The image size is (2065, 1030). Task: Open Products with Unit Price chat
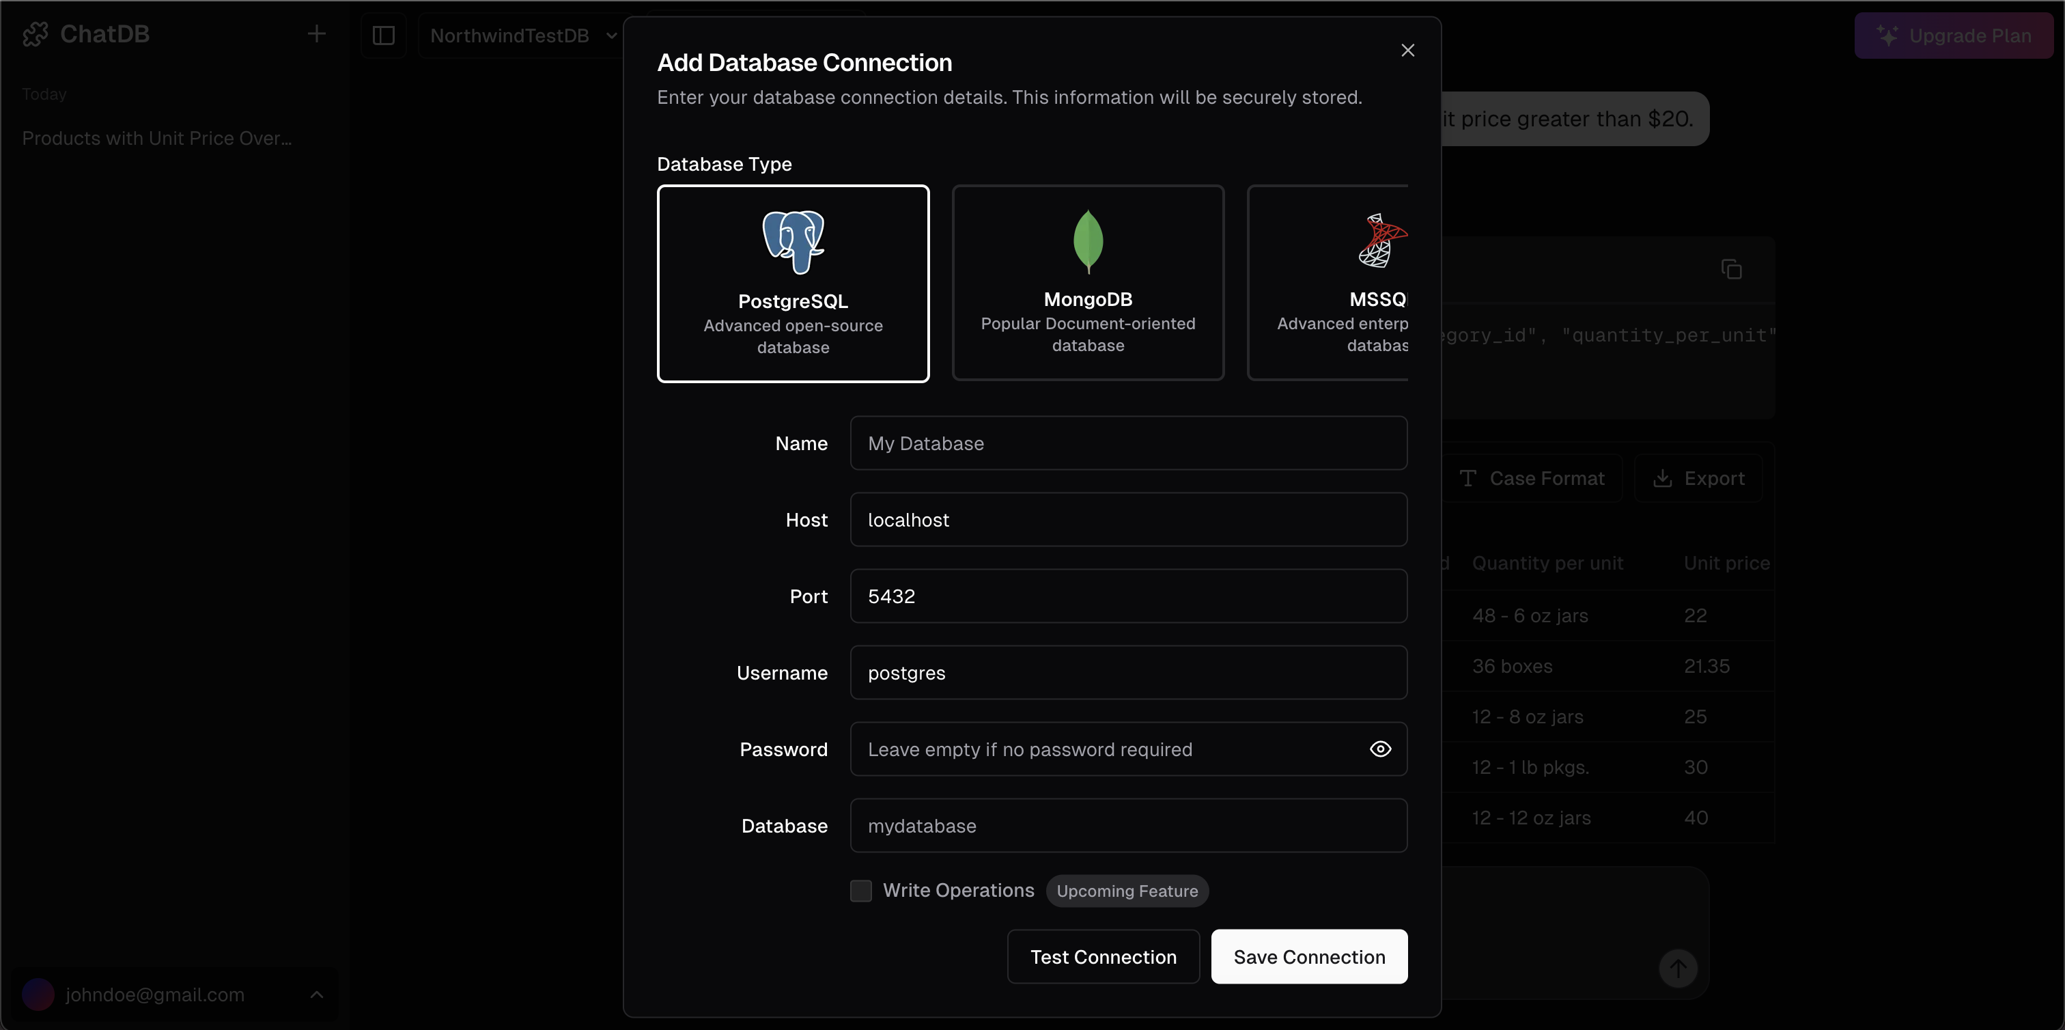click(x=157, y=139)
